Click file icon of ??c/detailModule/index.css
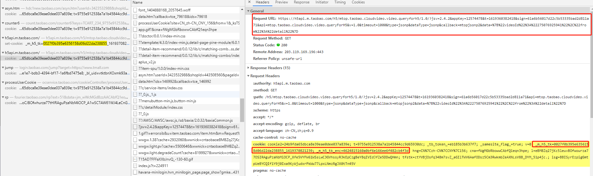593x176 pixels. (135, 107)
